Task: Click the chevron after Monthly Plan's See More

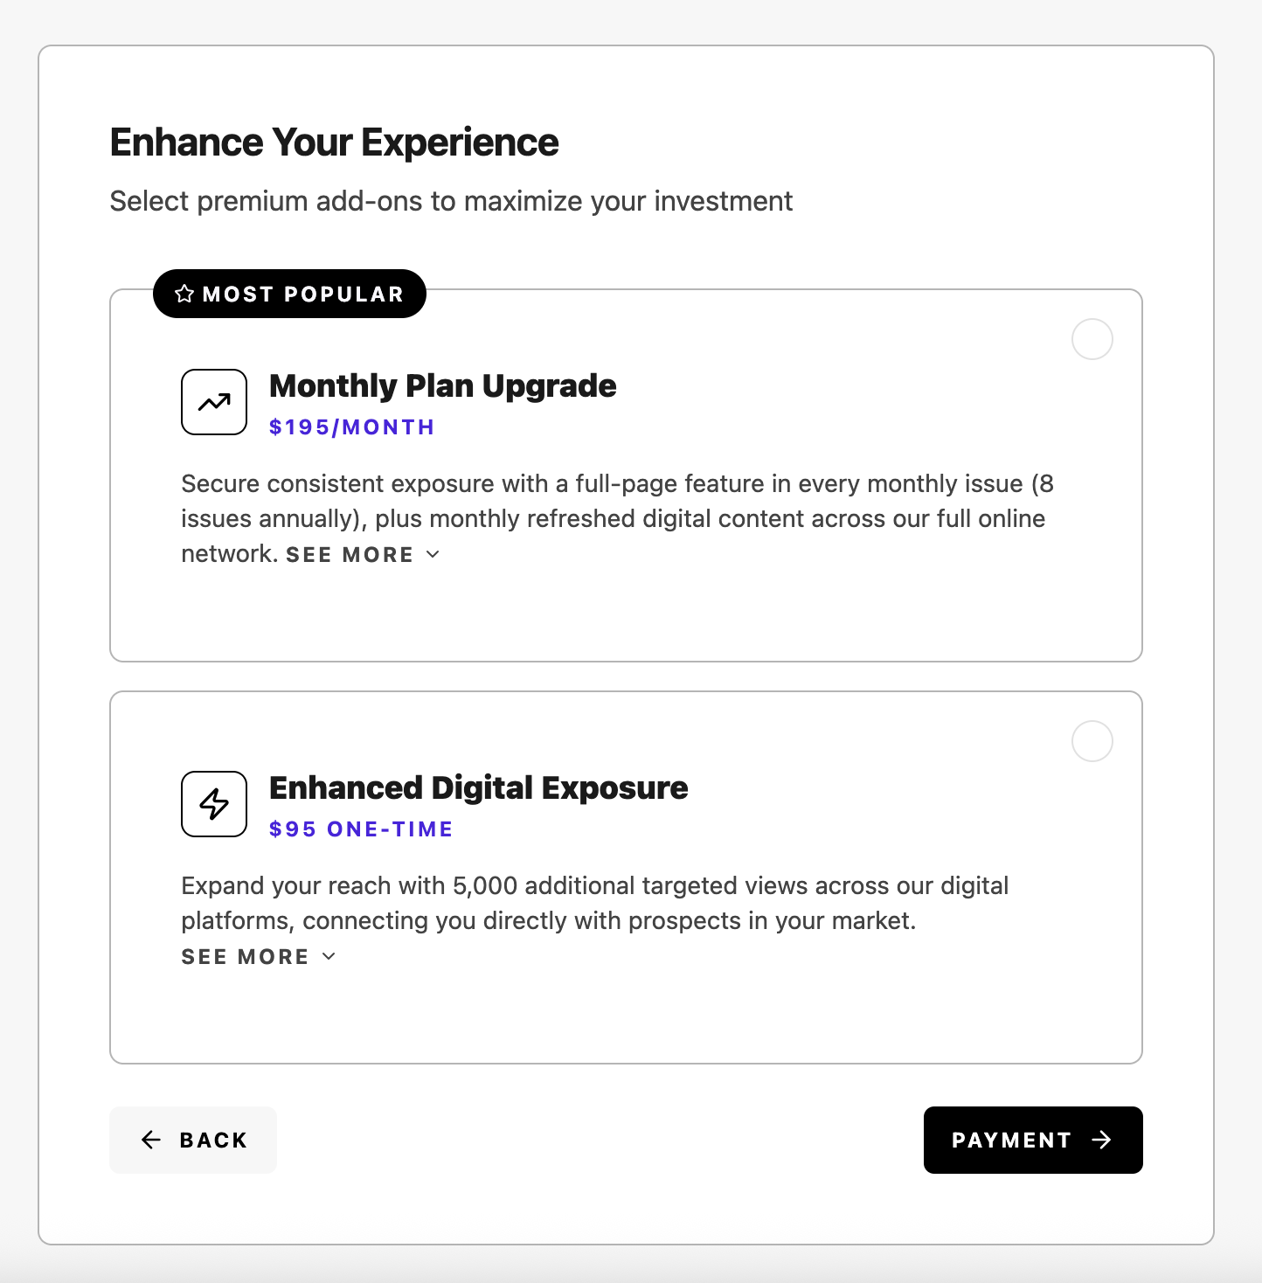Action: [433, 554]
